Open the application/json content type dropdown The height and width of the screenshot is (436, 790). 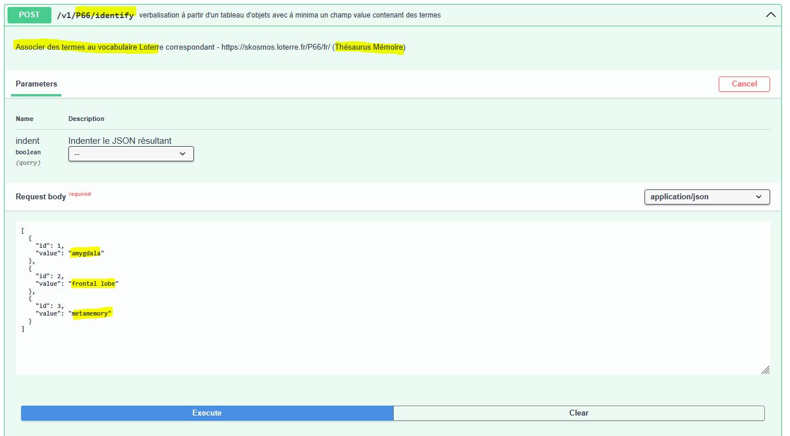coord(706,197)
